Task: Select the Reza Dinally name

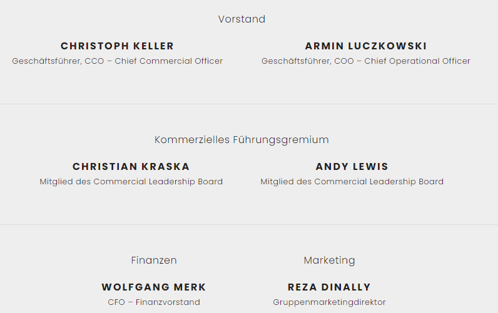Action: click(x=329, y=287)
